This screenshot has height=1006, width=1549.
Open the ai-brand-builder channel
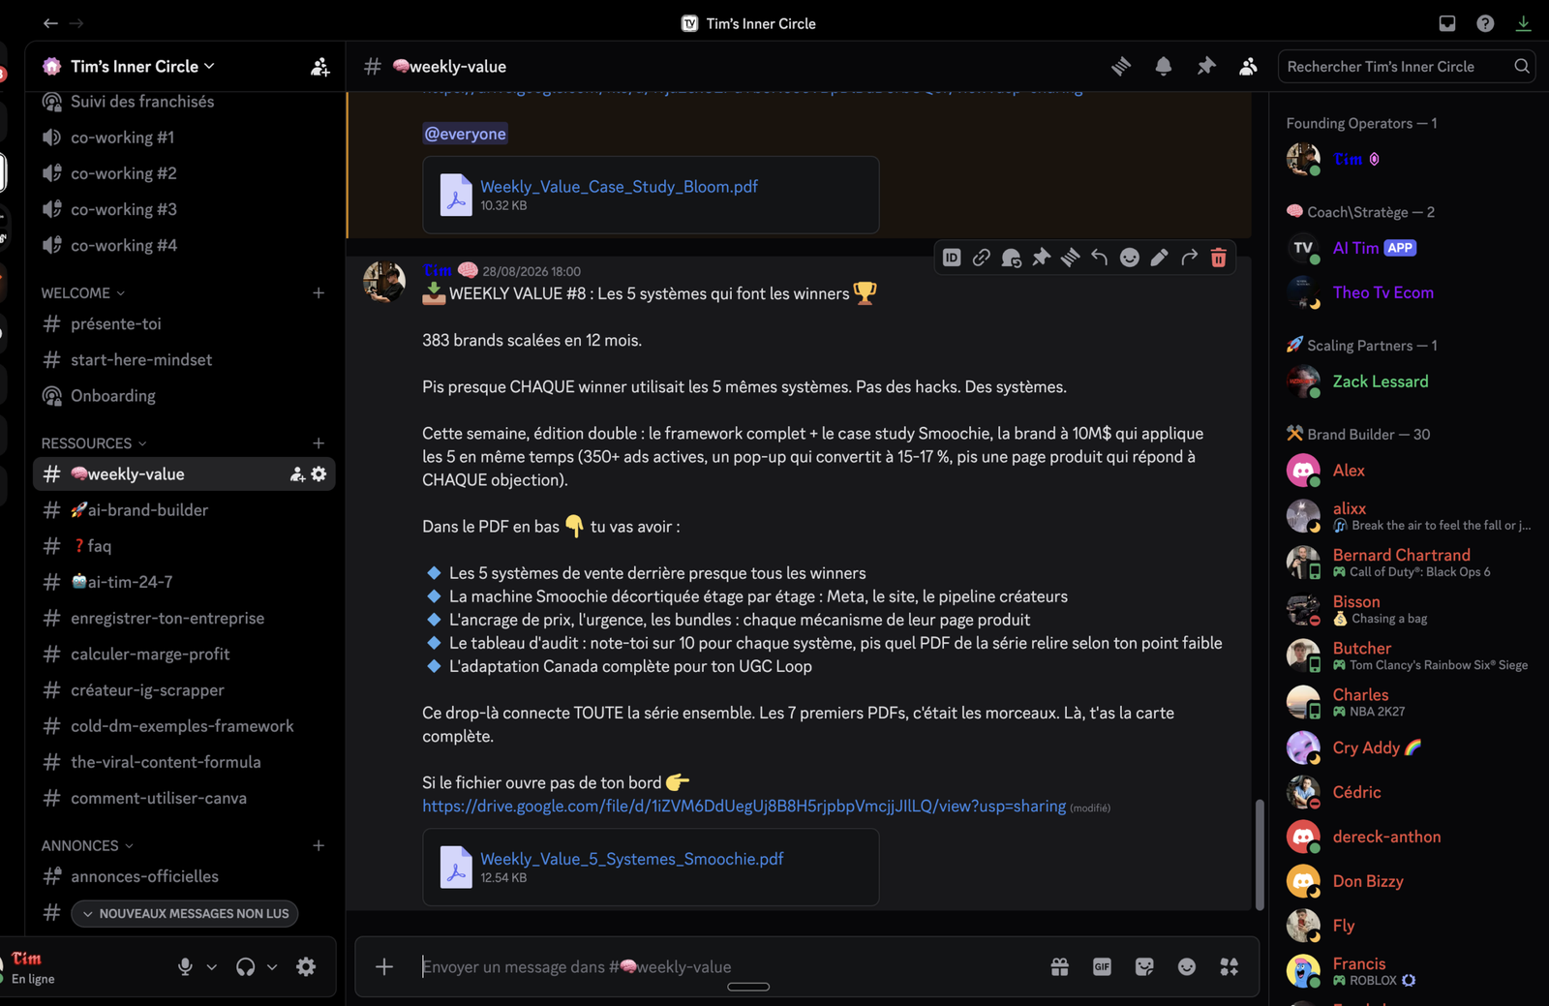184,510
